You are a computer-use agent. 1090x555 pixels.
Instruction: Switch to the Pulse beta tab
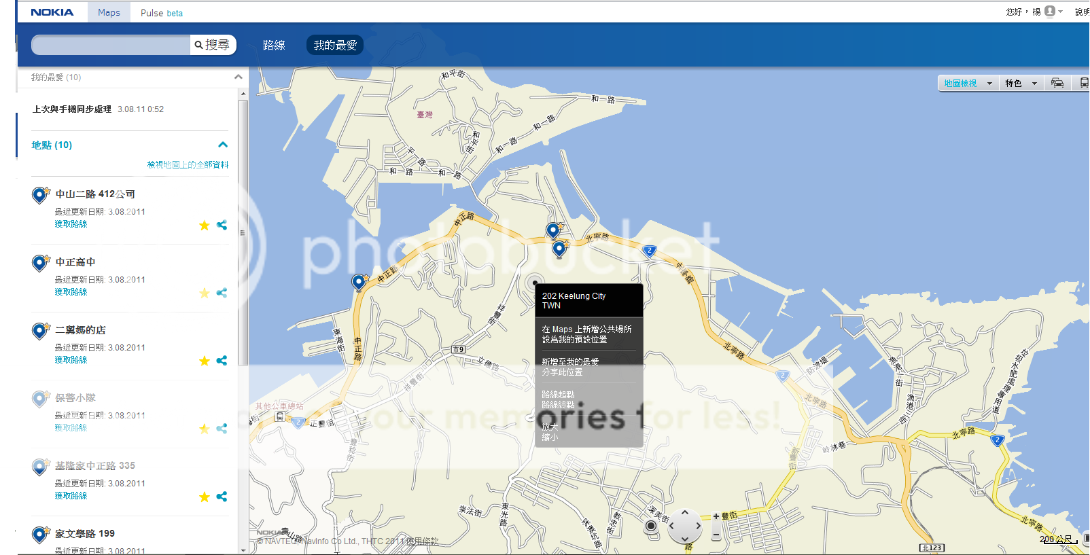[162, 13]
